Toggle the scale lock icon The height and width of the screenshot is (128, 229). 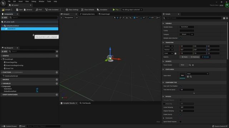(x=175, y=53)
